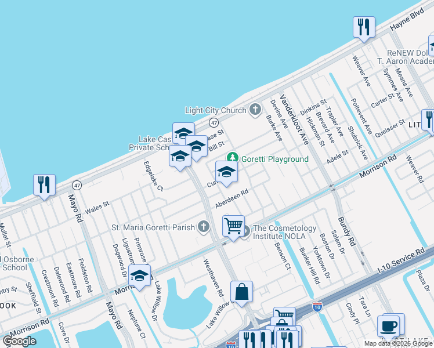The width and height of the screenshot is (434, 348).
Task: Click the Shubrick Ave street label
Action: [x=358, y=143]
